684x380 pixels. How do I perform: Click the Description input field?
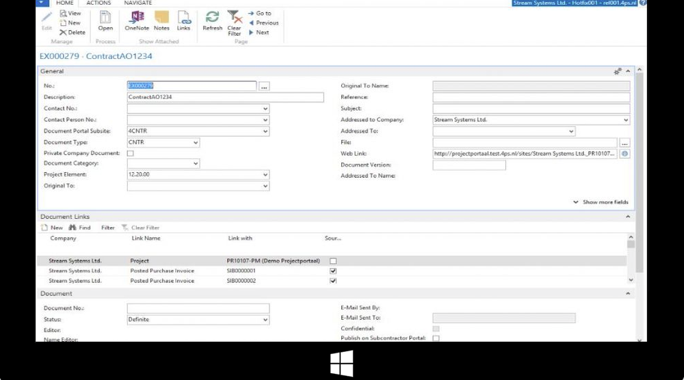[x=225, y=97]
